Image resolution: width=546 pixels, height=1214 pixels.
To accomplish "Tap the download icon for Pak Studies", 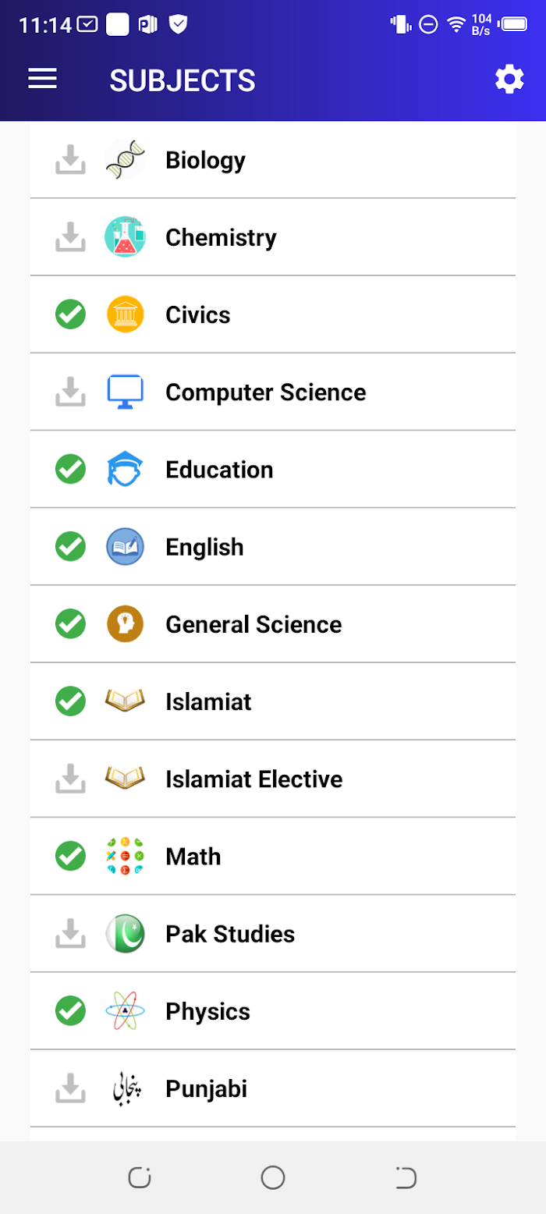I will click(x=70, y=934).
